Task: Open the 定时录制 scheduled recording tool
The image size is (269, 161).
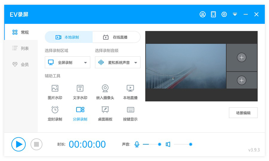Action: tap(55, 113)
